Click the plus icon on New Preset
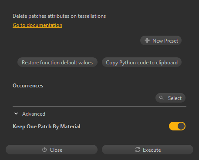 point(147,40)
